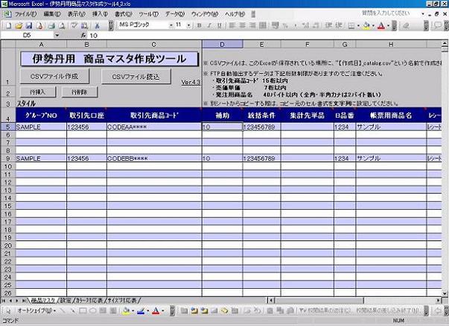The height and width of the screenshot is (326, 449).
Task: Open the 書式(O) menu
Action: coord(124,13)
